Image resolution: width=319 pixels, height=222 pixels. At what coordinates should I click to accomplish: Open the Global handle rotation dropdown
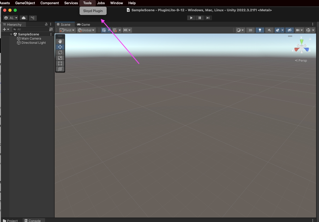[86, 30]
